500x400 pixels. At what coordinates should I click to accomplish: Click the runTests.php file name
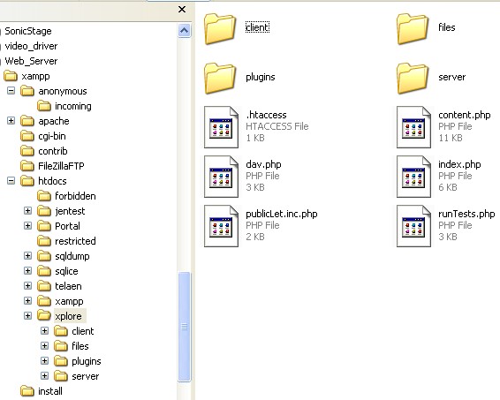coord(466,214)
